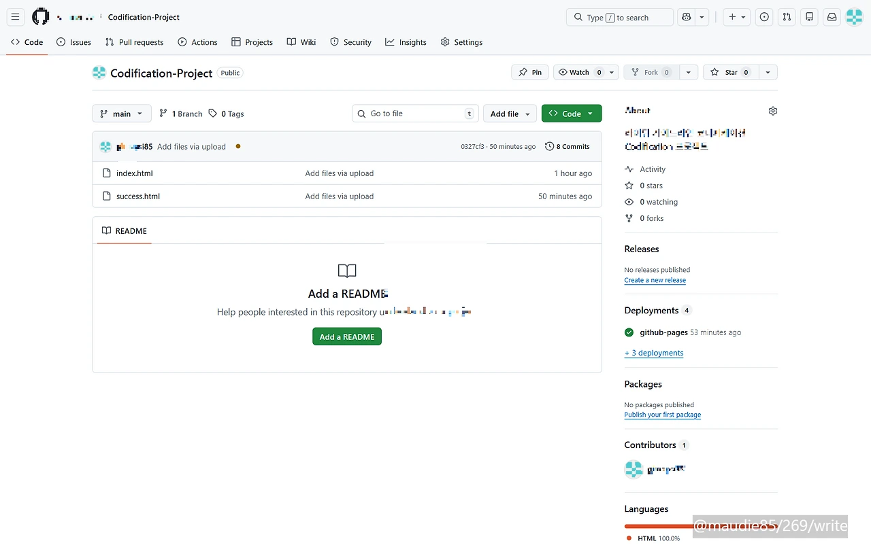Click the file icon beside success.html
This screenshot has width=871, height=554.
106,196
